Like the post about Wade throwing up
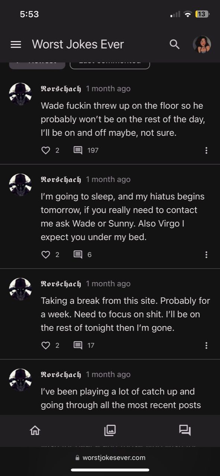 (x=45, y=150)
